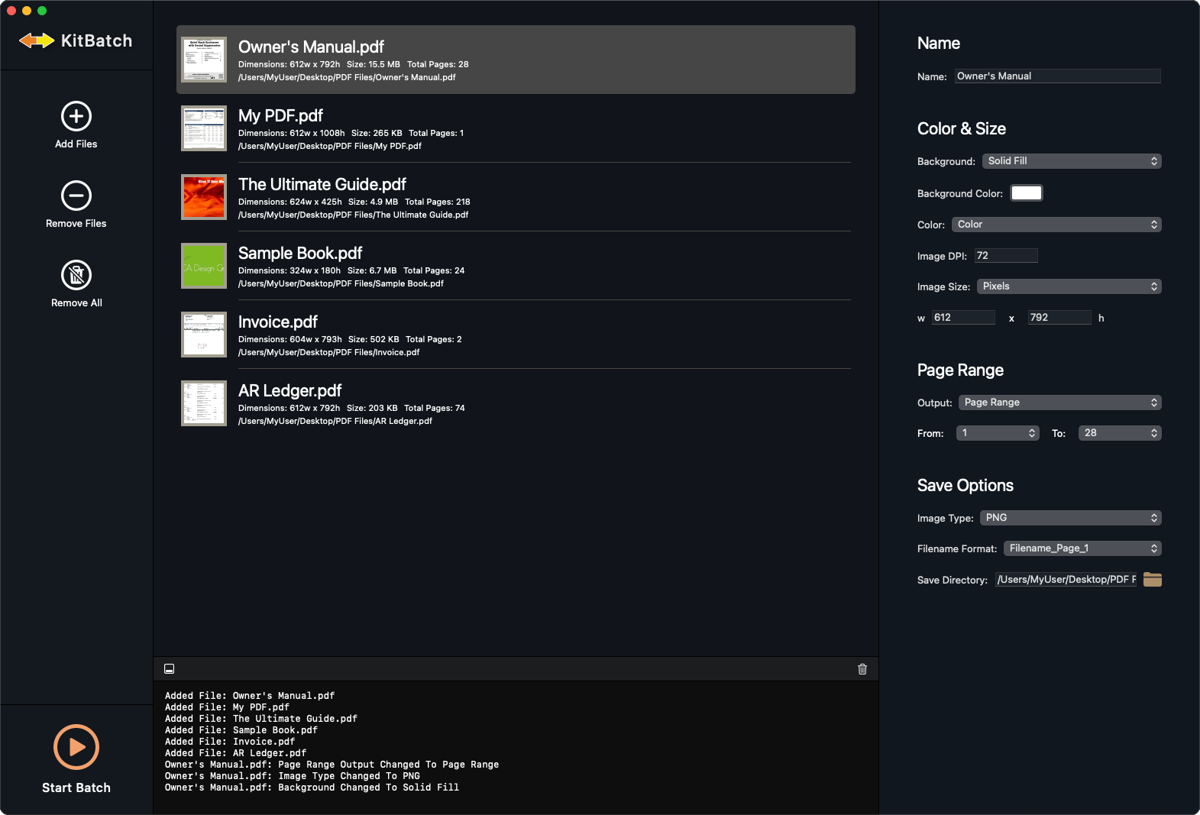Click the Remove All trash icon
This screenshot has width=1200, height=815.
(76, 275)
